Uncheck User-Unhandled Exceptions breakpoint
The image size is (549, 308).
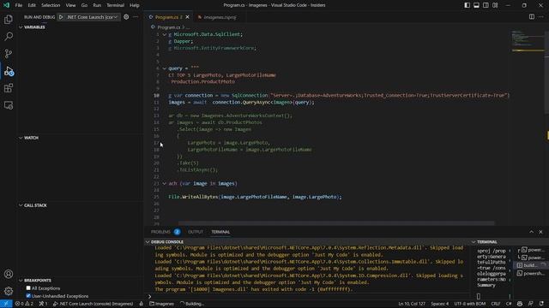click(28, 296)
